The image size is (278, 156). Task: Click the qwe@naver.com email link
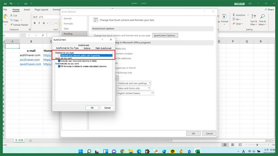point(31,64)
